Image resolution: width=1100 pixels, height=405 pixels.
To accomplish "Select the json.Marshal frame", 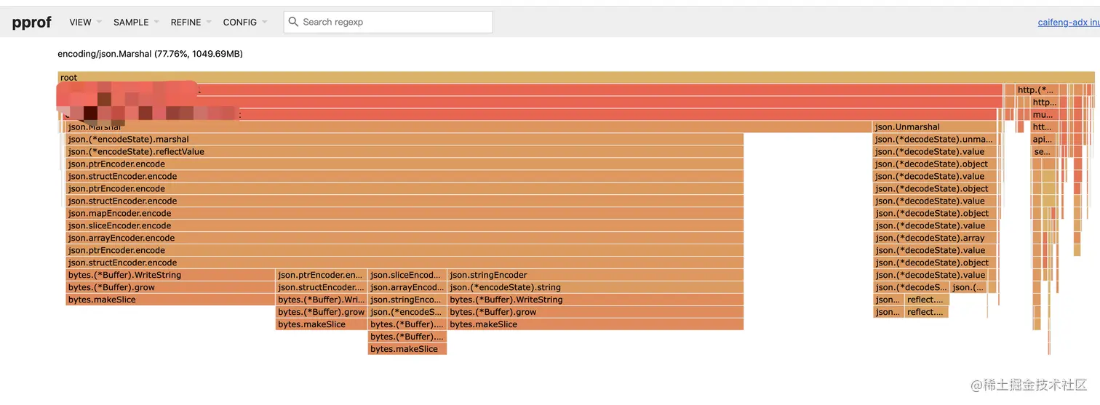I will pyautogui.click(x=469, y=127).
